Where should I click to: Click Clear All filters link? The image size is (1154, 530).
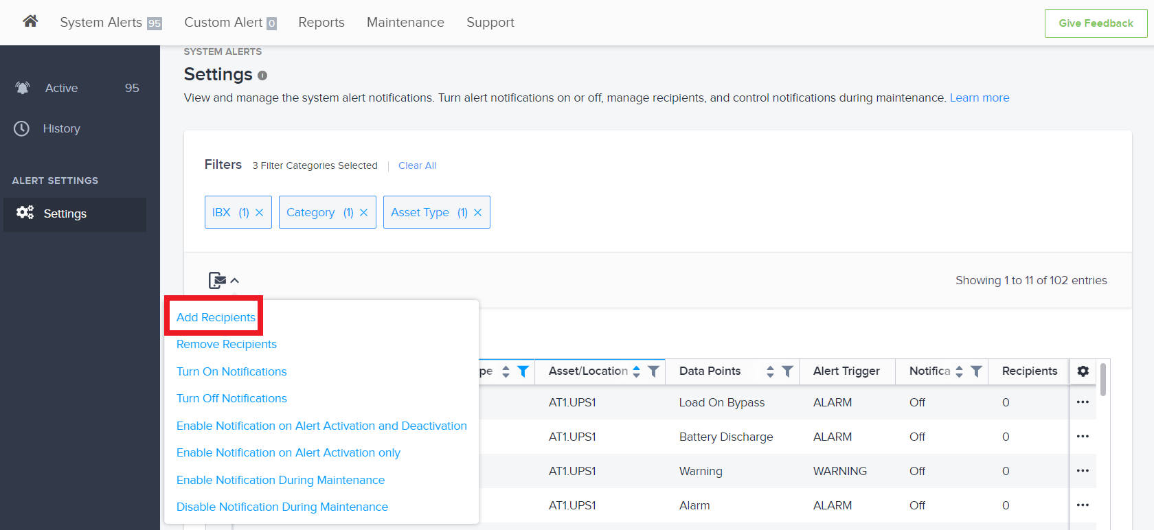[x=417, y=165]
